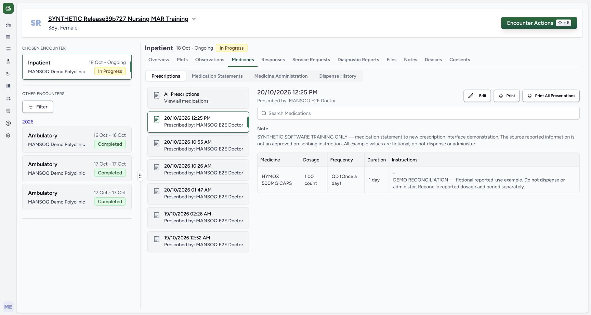Open the green hospital logo home icon

point(8,8)
